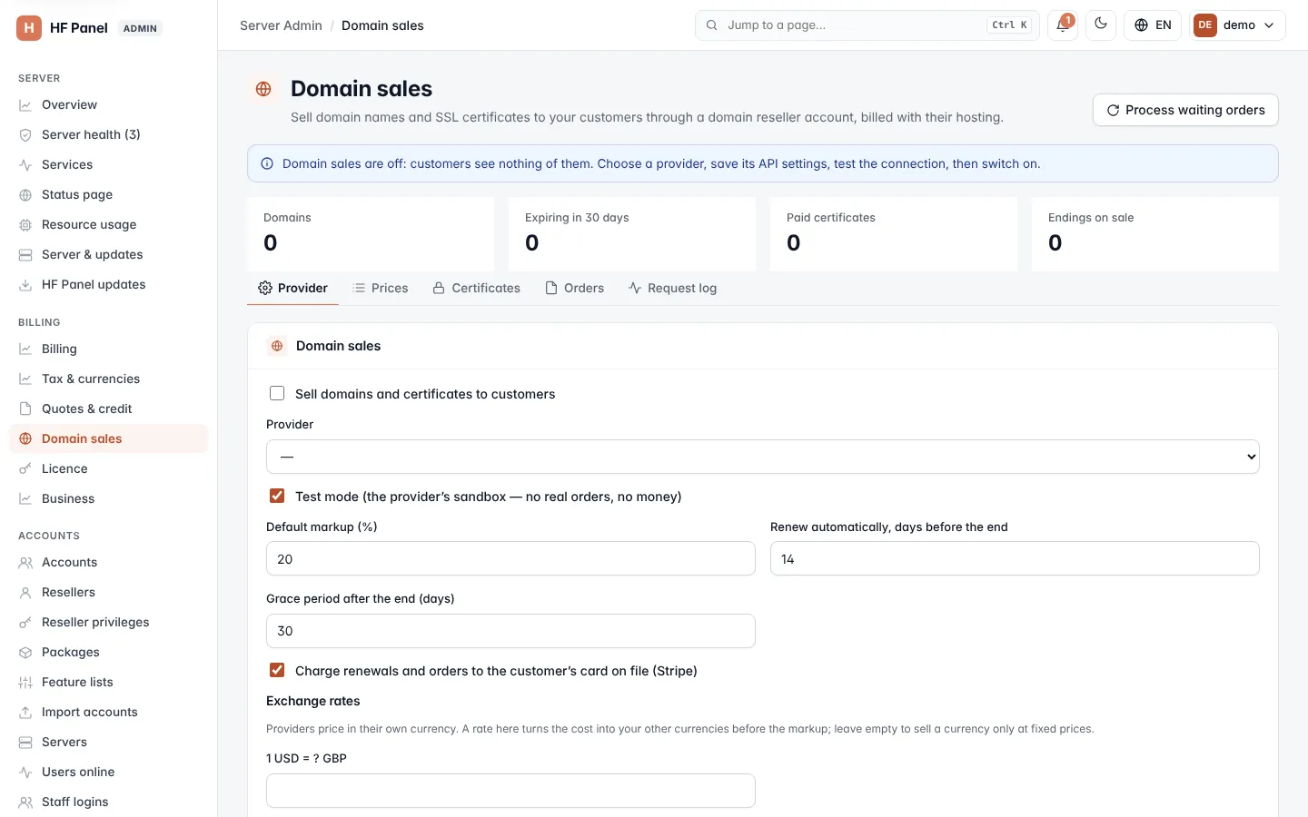Screen dimensions: 1308x817
Task: Open the demo user account menu
Action: 1237,25
